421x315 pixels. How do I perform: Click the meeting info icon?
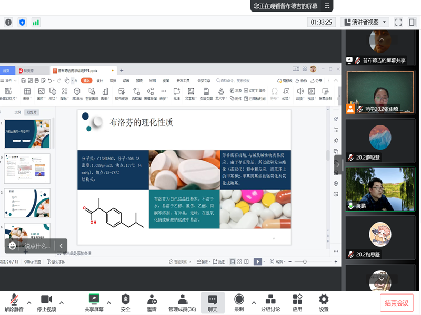click(x=8, y=22)
